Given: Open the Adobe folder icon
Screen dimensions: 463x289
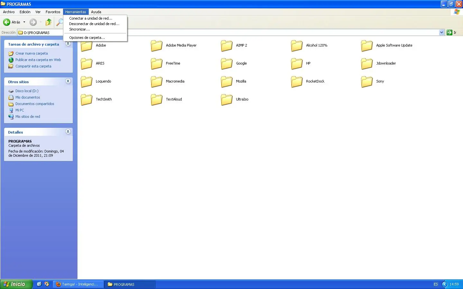Looking at the screenshot, I should click(86, 46).
